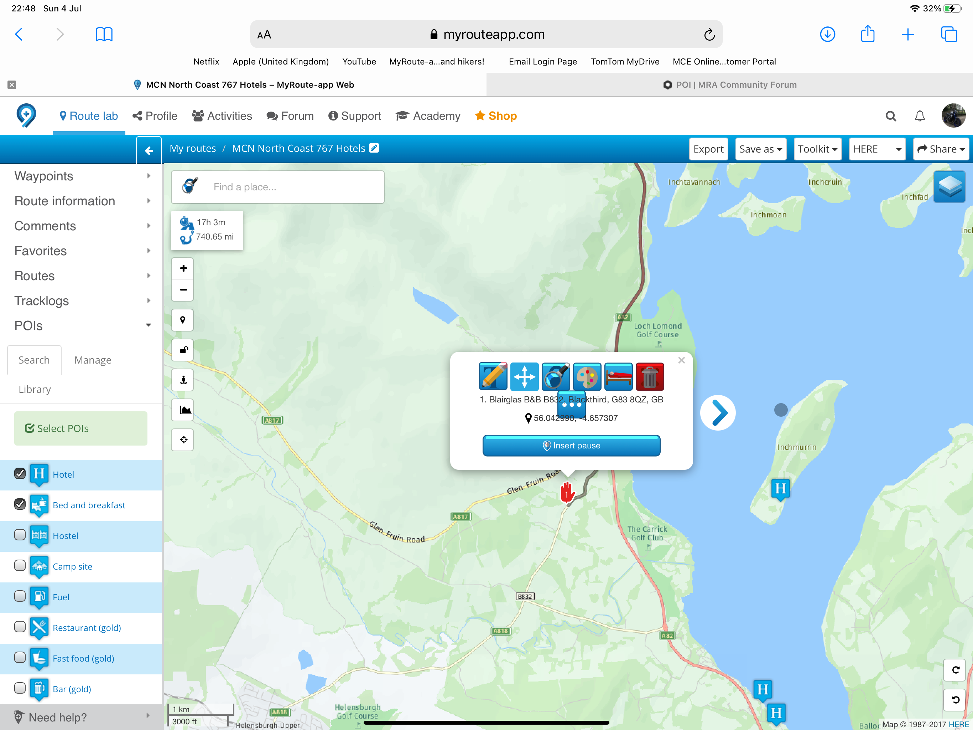Click the map pin marker tool
The height and width of the screenshot is (730, 973).
click(x=183, y=320)
